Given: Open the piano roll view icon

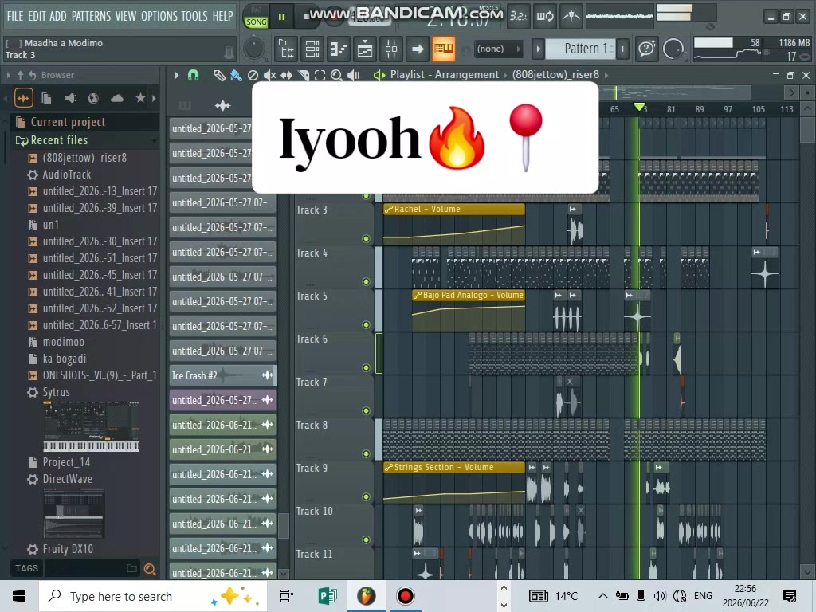Looking at the screenshot, I should coord(338,49).
